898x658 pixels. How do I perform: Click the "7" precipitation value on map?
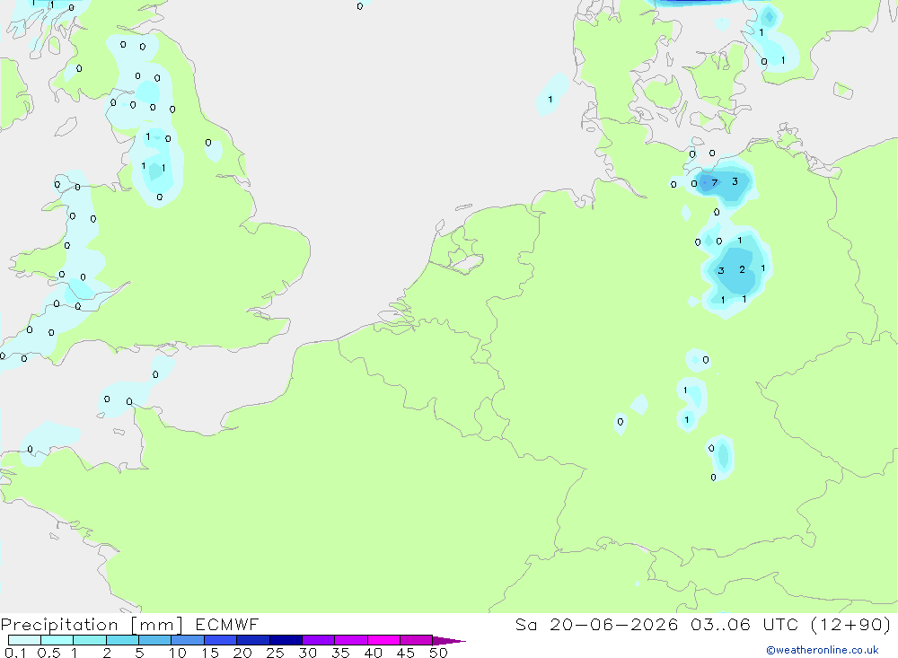pyautogui.click(x=714, y=183)
